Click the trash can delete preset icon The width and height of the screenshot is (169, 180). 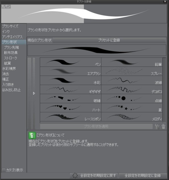tap(163, 126)
